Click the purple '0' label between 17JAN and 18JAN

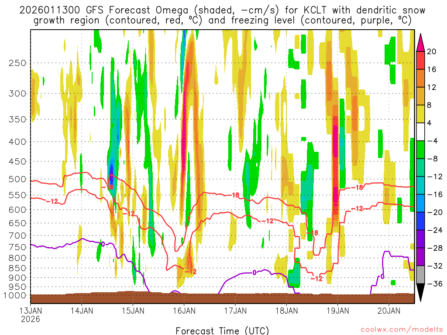coord(254,273)
